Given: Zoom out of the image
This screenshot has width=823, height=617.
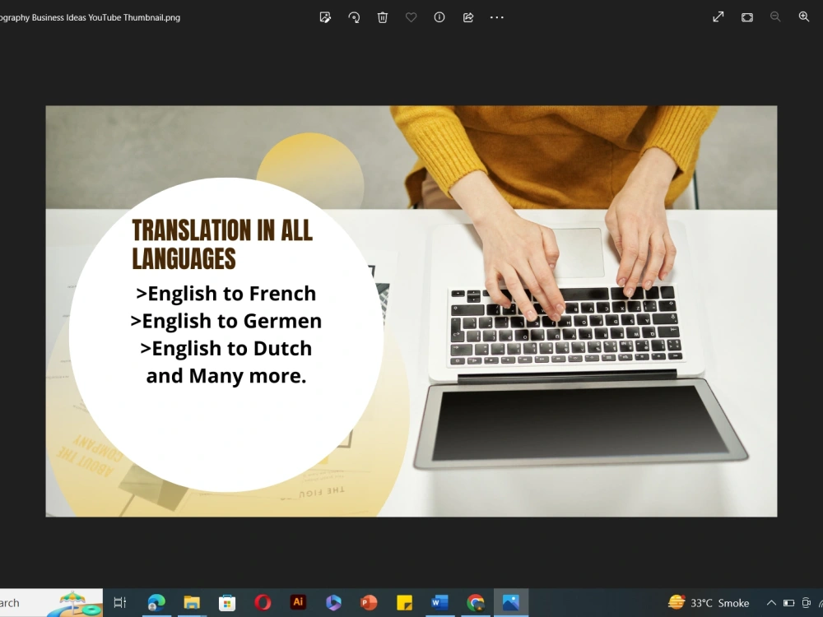Looking at the screenshot, I should 775,16.
